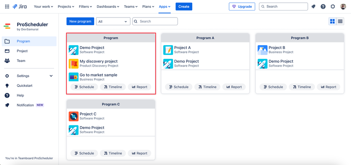Click the Demo Project icon in Program card
The height and width of the screenshot is (165, 351).
74,50
